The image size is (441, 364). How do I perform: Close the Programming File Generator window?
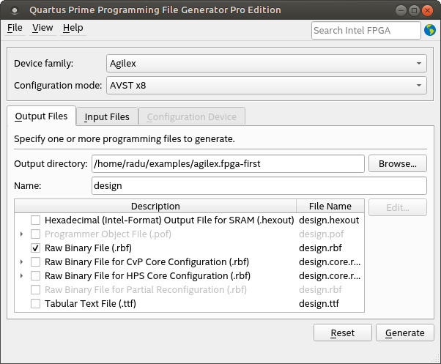click(x=428, y=10)
